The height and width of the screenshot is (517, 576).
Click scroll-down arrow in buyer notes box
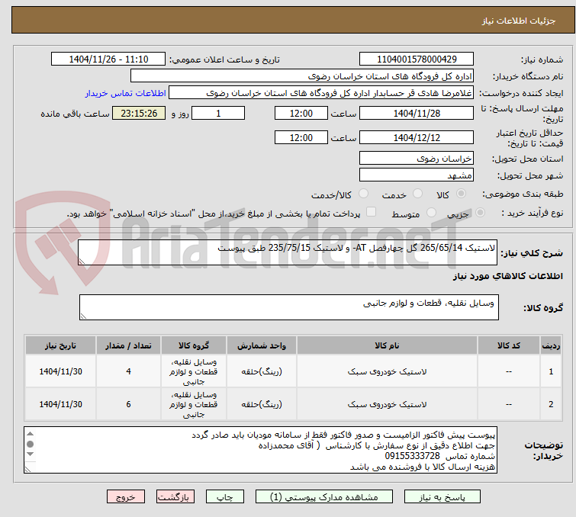tap(30, 454)
